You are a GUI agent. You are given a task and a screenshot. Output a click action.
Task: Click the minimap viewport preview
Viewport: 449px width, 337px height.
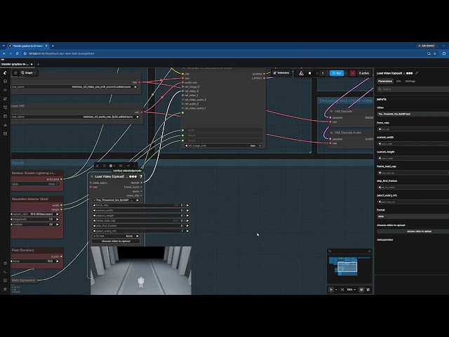tap(347, 267)
